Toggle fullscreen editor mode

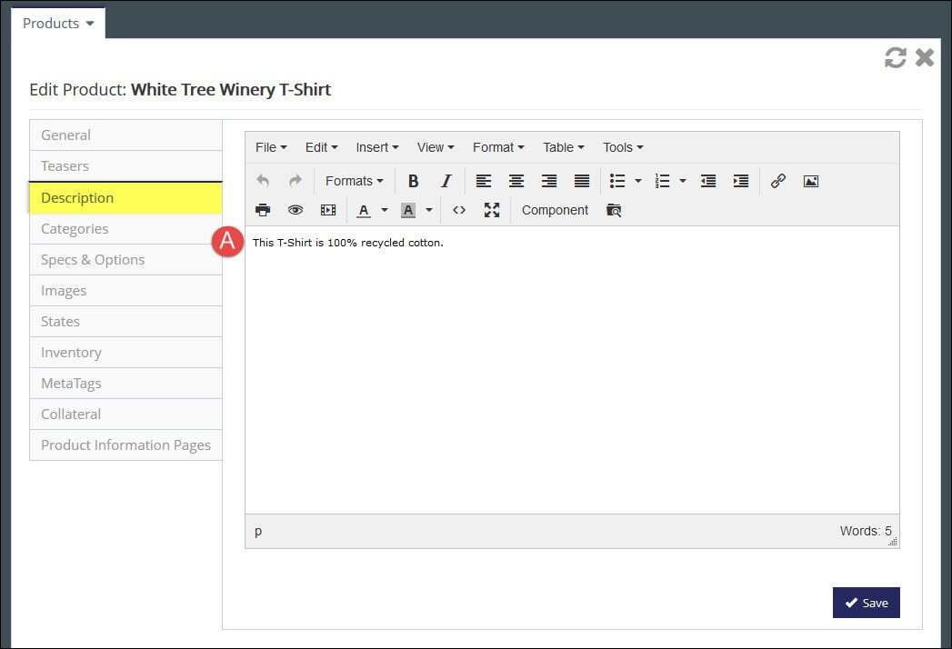point(492,210)
